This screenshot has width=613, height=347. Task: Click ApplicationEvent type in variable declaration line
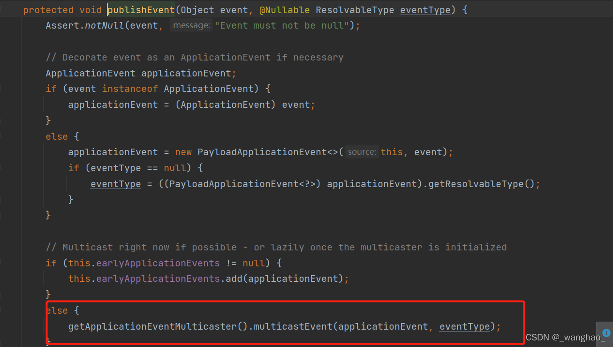[x=91, y=73]
